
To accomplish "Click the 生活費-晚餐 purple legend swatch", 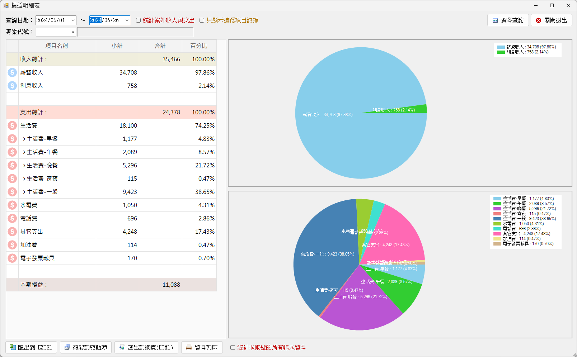I will click(x=497, y=209).
